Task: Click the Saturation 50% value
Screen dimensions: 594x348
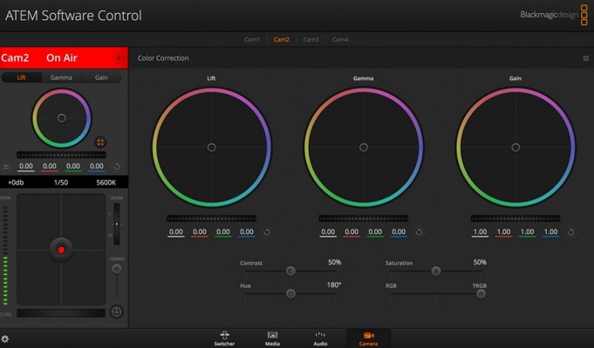Action: click(480, 262)
